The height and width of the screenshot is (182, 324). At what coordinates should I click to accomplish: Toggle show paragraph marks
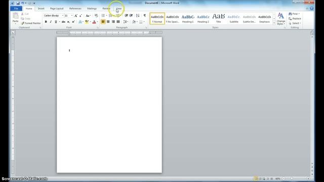[145, 16]
